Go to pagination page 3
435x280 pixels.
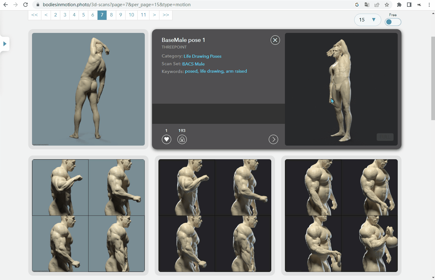(x=65, y=15)
